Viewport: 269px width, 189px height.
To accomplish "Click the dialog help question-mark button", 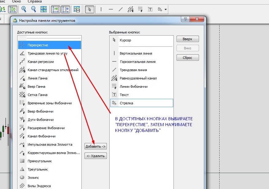I will click(185, 19).
